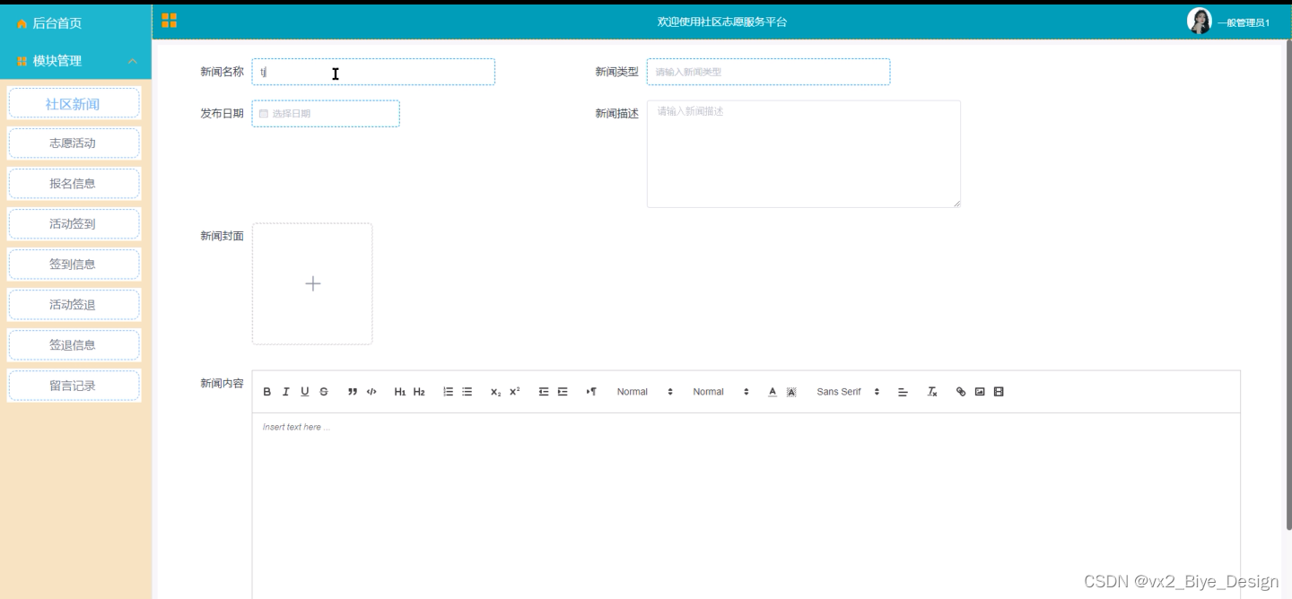Toggle strikethrough formatting in the editor

(324, 392)
